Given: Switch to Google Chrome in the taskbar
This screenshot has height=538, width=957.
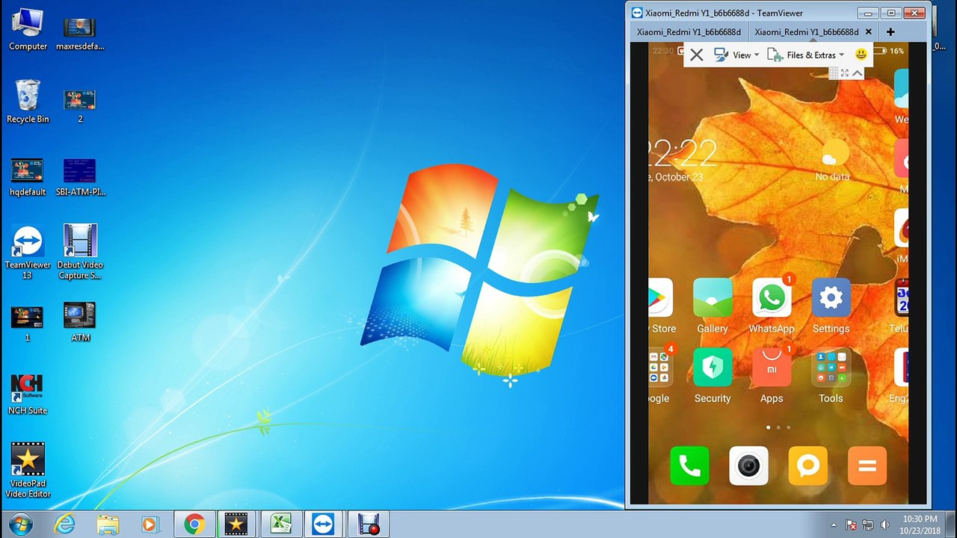Looking at the screenshot, I should click(x=194, y=525).
